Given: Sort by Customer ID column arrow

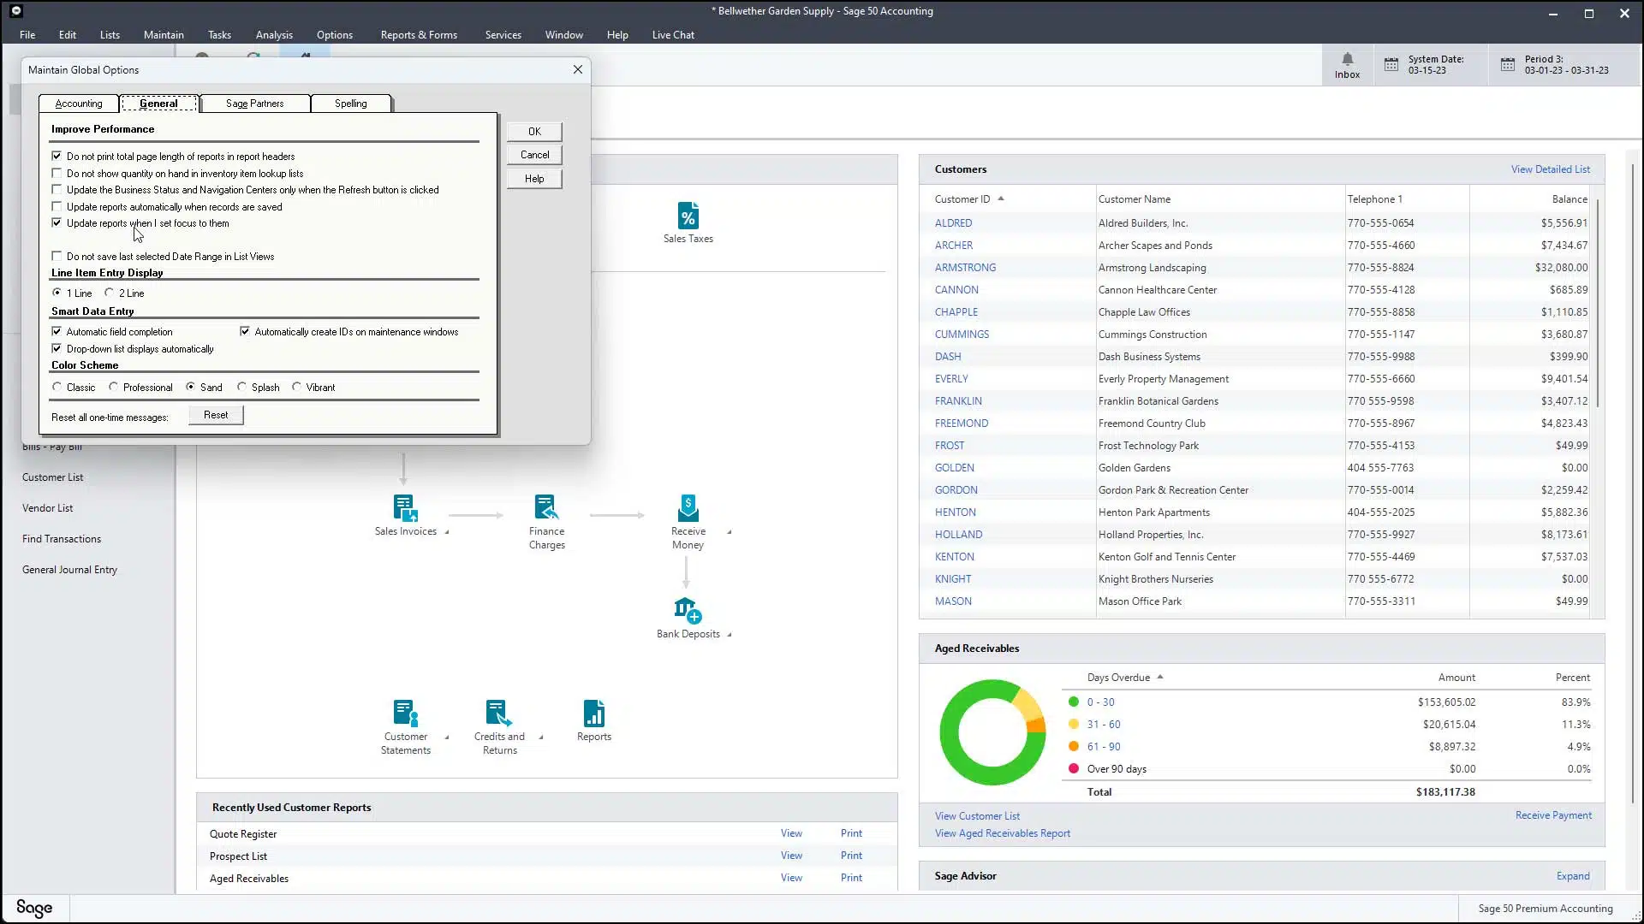Looking at the screenshot, I should [1000, 198].
